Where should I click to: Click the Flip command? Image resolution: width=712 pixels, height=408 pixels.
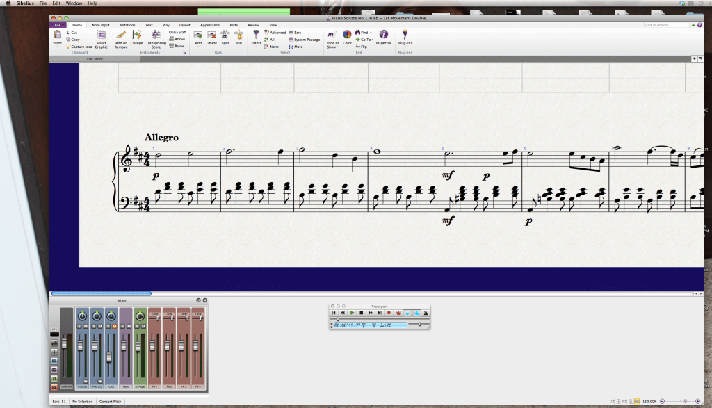[362, 47]
